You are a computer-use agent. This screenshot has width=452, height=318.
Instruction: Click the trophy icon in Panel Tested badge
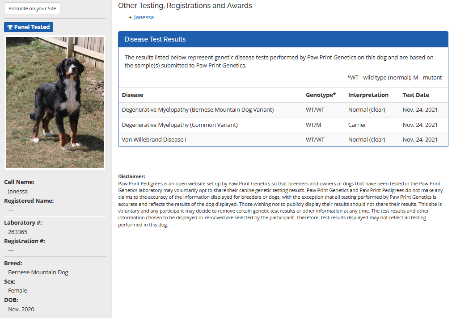pos(10,27)
